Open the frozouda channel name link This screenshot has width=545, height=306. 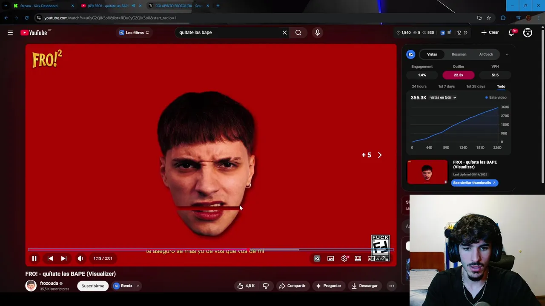tap(49, 283)
